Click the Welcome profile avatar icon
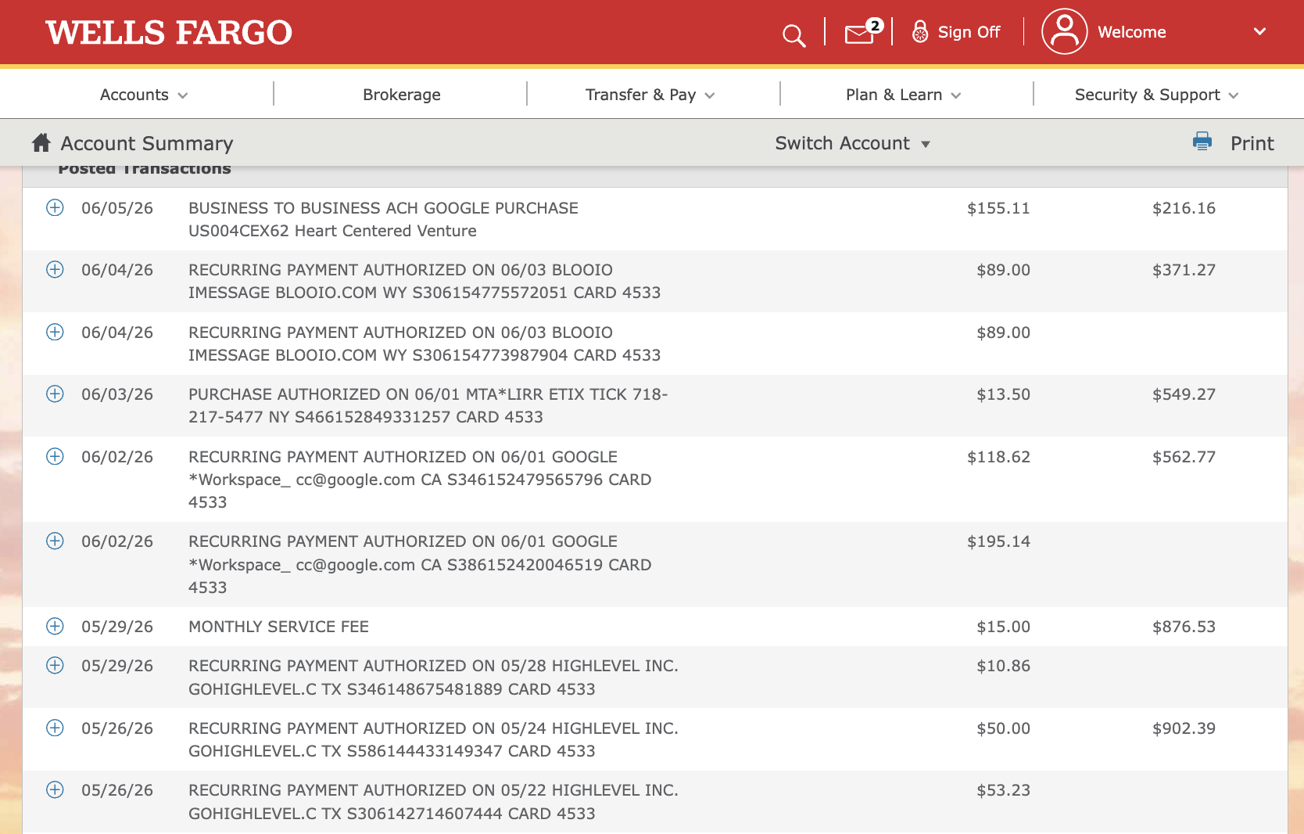The image size is (1304, 834). click(1064, 31)
